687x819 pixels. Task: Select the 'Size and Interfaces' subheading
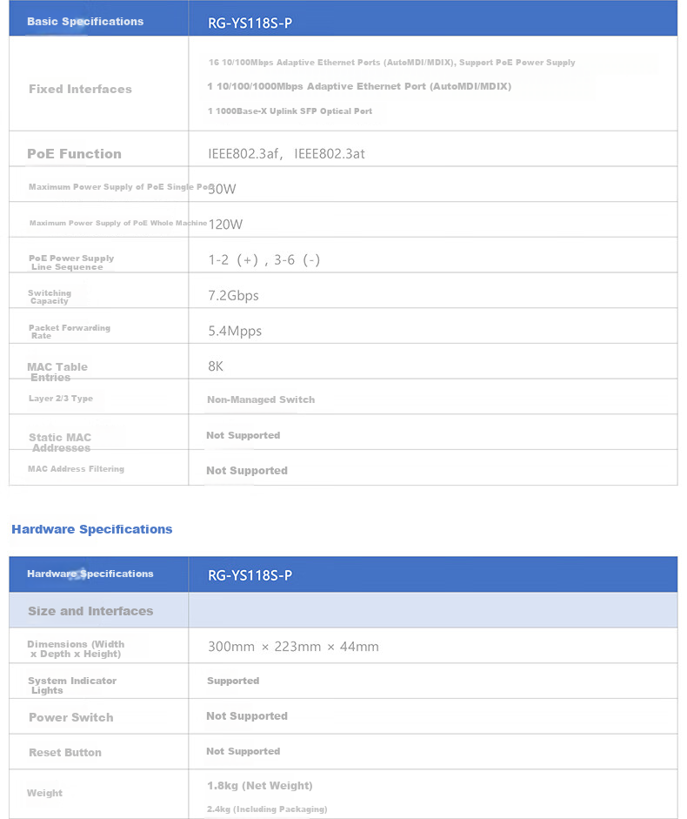[x=90, y=611]
